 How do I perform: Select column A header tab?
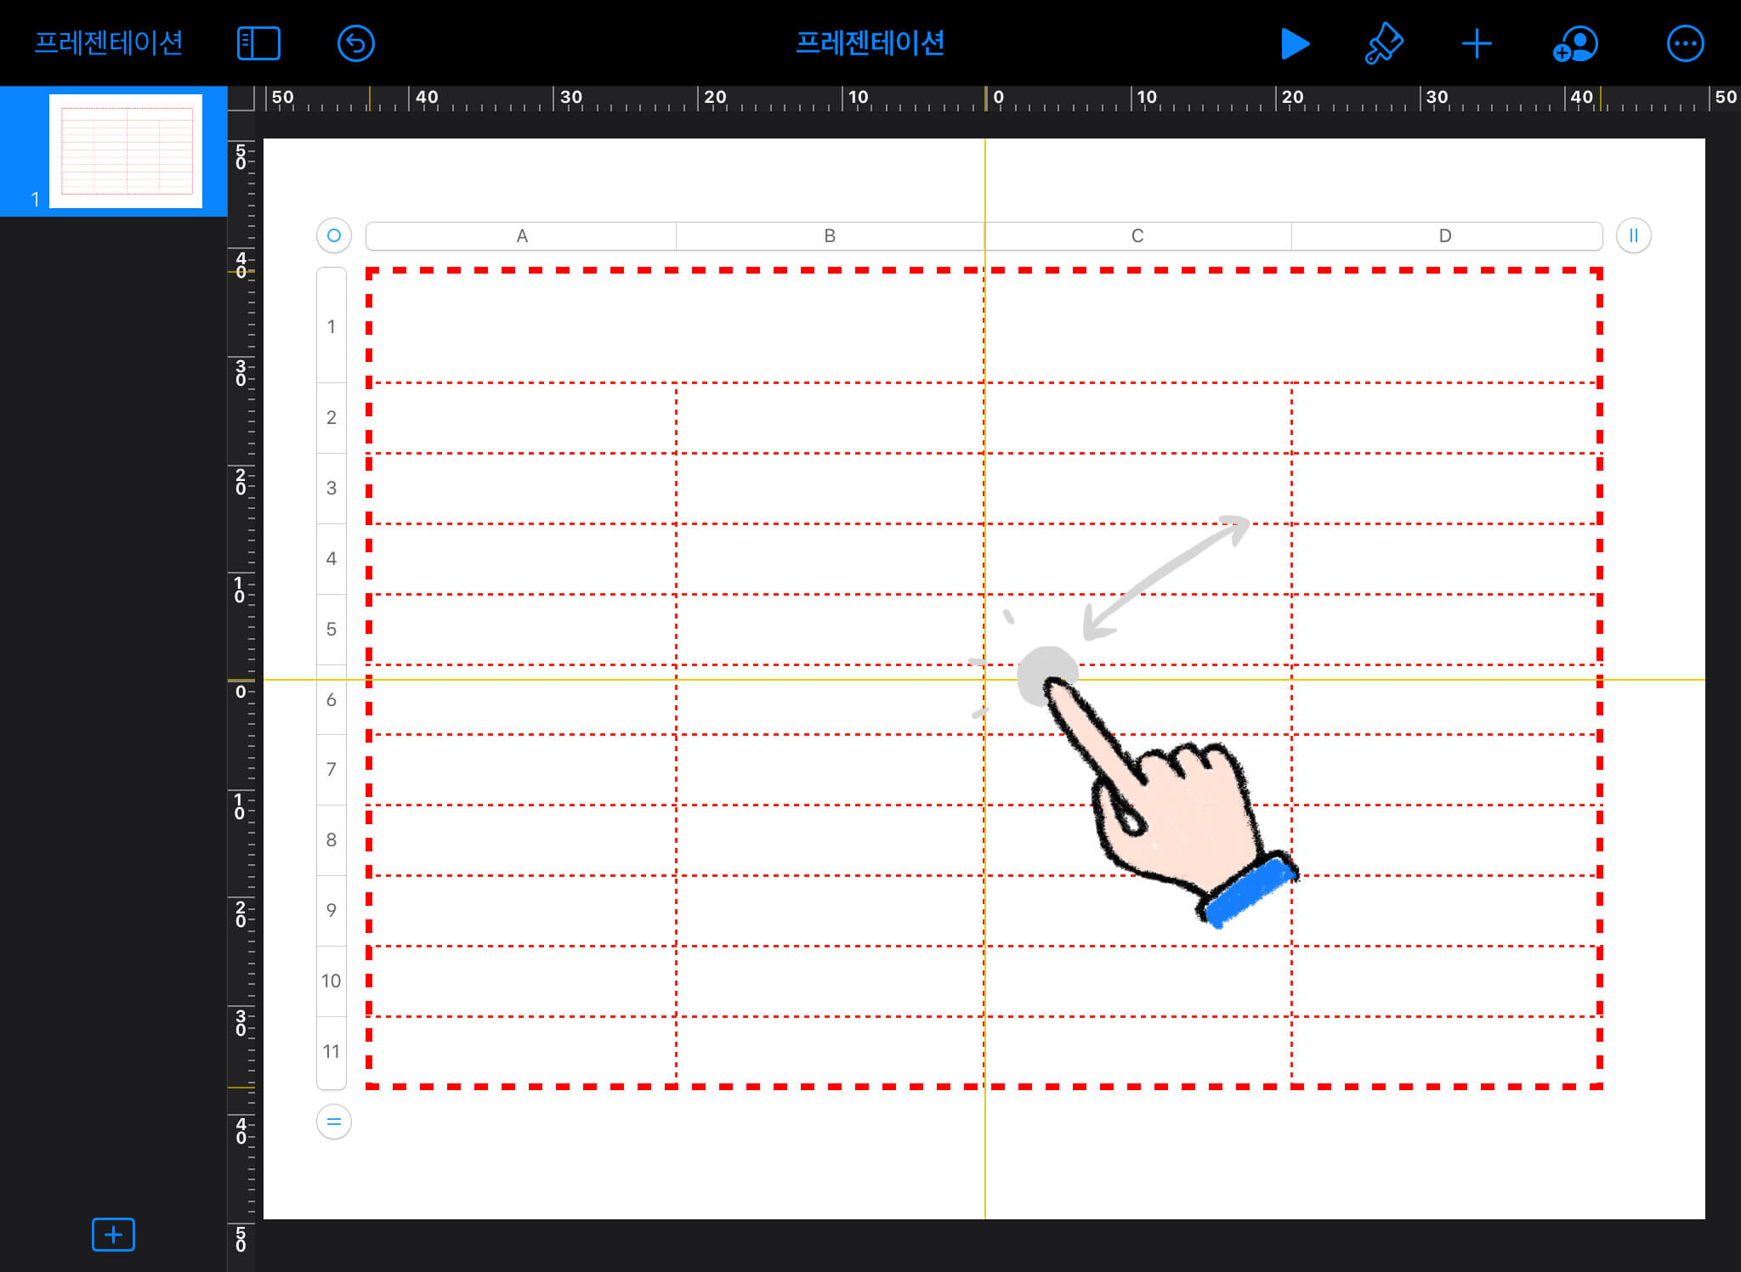click(521, 236)
